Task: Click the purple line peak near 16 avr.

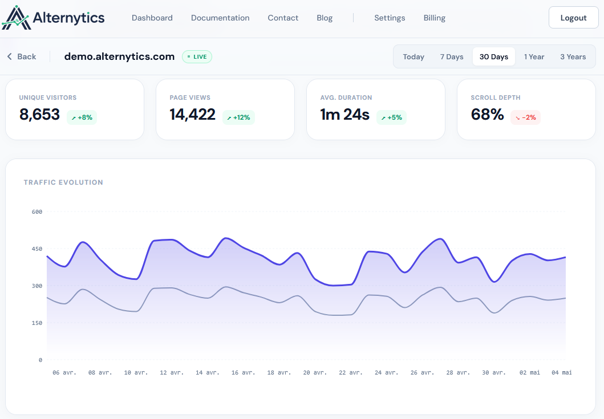Action: coord(226,238)
